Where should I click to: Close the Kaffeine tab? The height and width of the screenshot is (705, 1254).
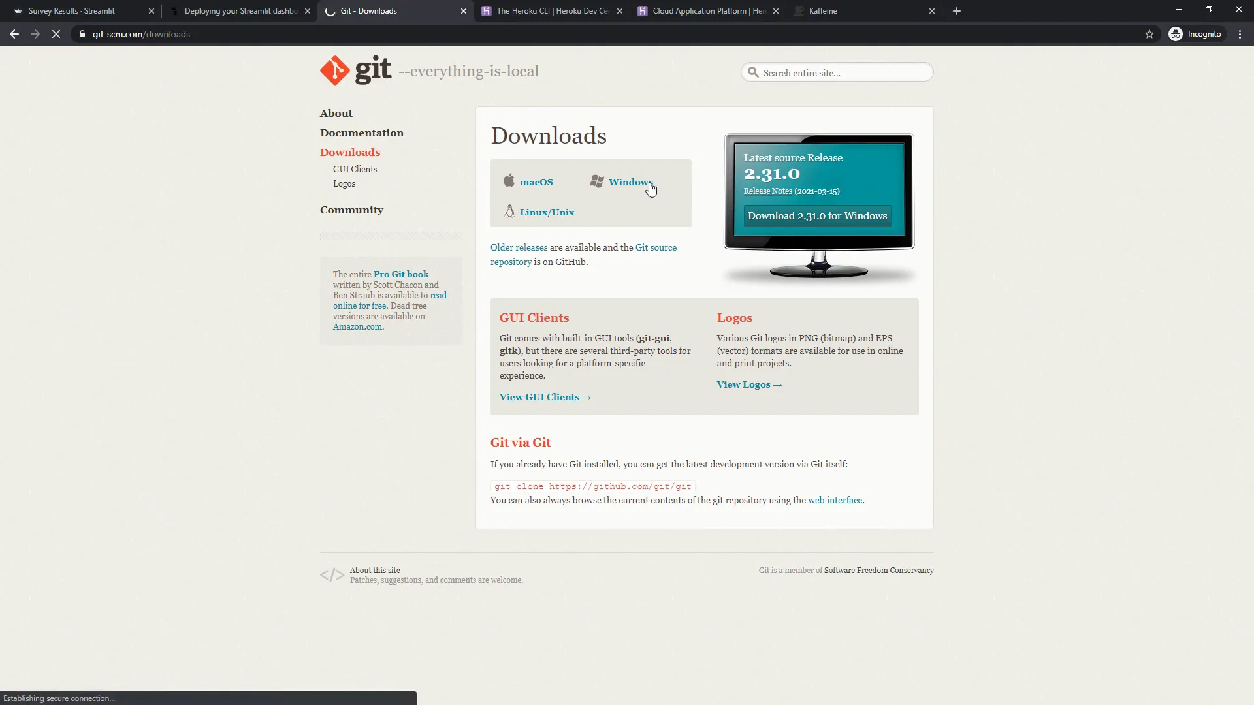click(932, 11)
